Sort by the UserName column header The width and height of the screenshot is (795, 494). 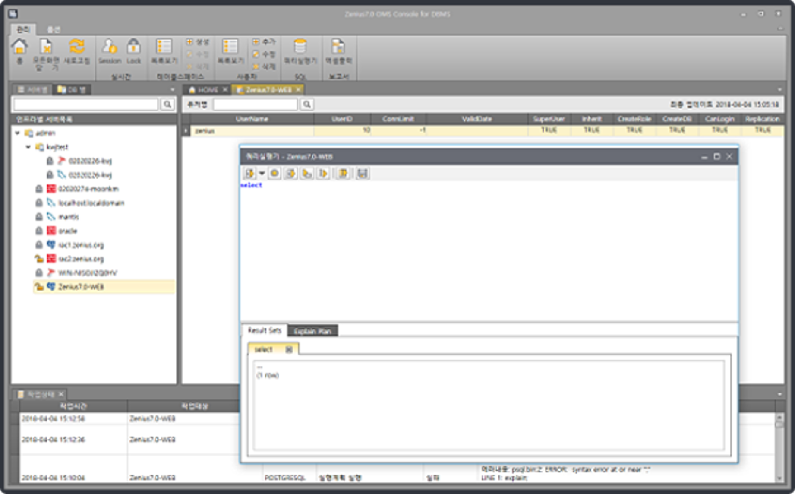tap(252, 119)
